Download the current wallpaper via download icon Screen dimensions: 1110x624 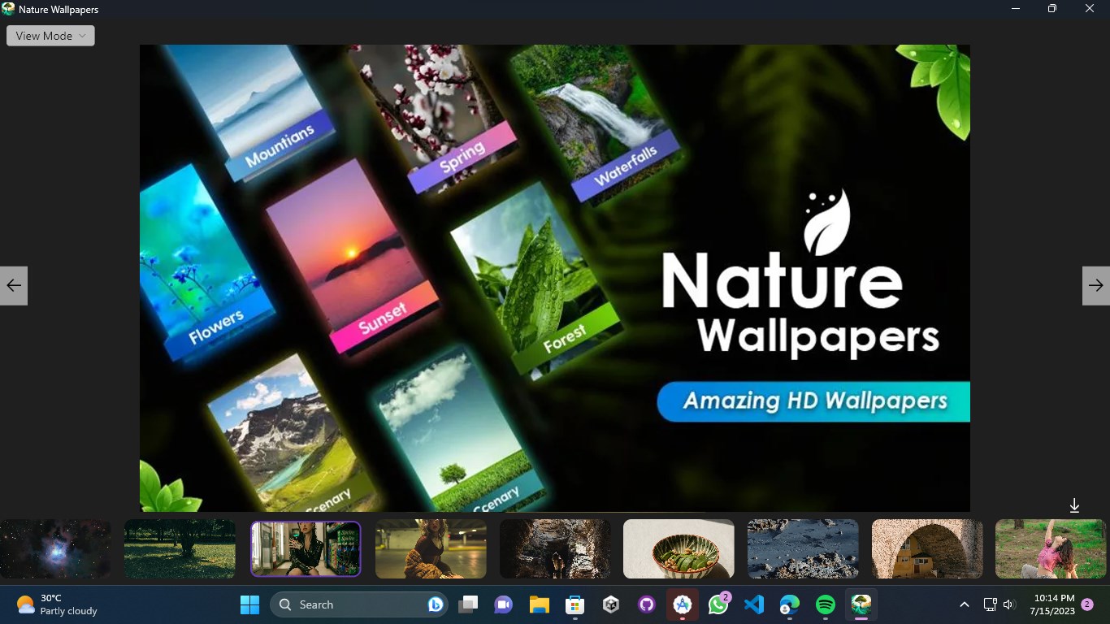(1074, 505)
